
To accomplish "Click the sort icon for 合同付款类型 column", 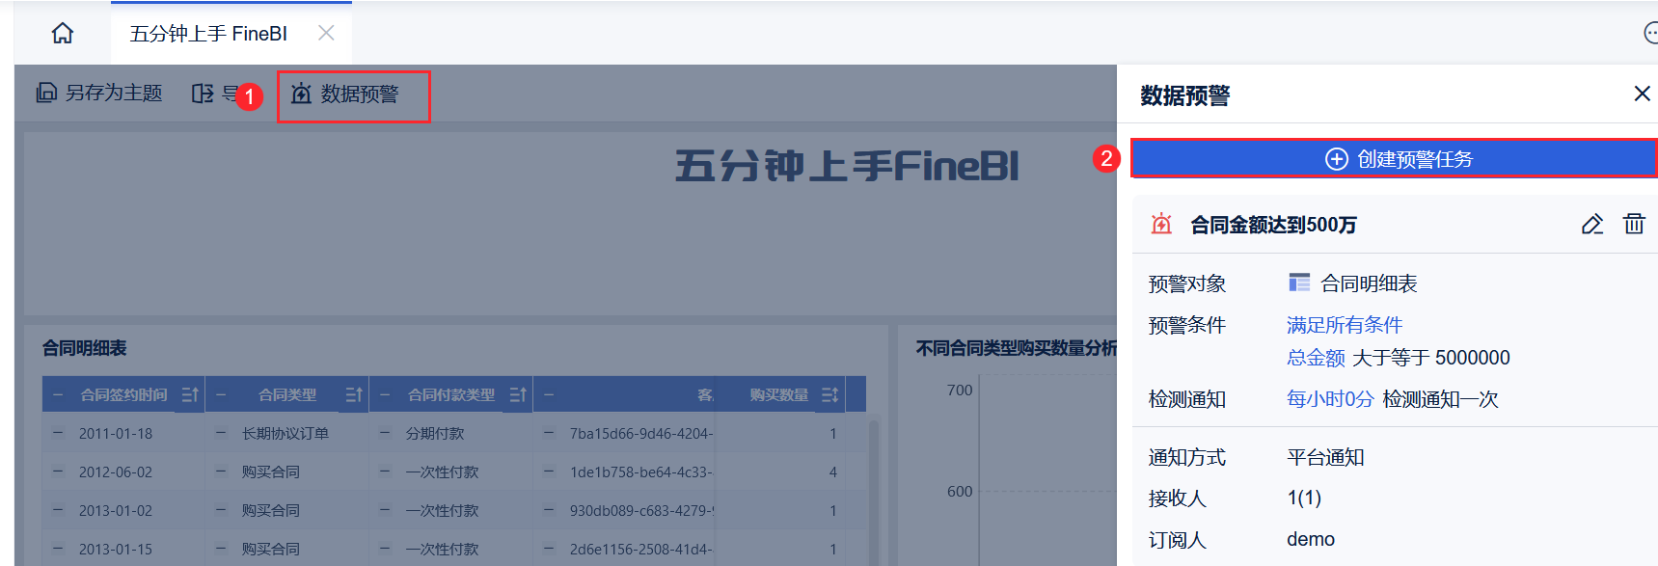I will tap(518, 394).
